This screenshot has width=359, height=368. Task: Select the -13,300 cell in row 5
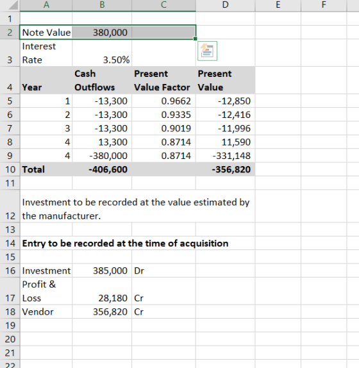tap(102, 101)
